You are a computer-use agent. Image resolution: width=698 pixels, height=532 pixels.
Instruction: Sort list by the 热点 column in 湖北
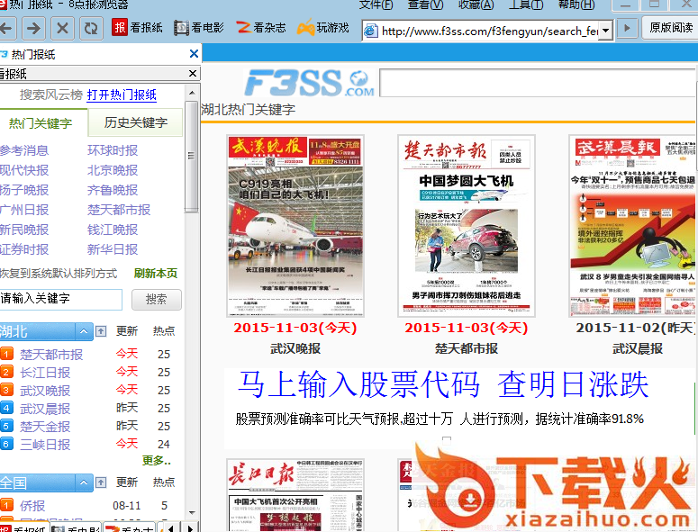click(164, 331)
